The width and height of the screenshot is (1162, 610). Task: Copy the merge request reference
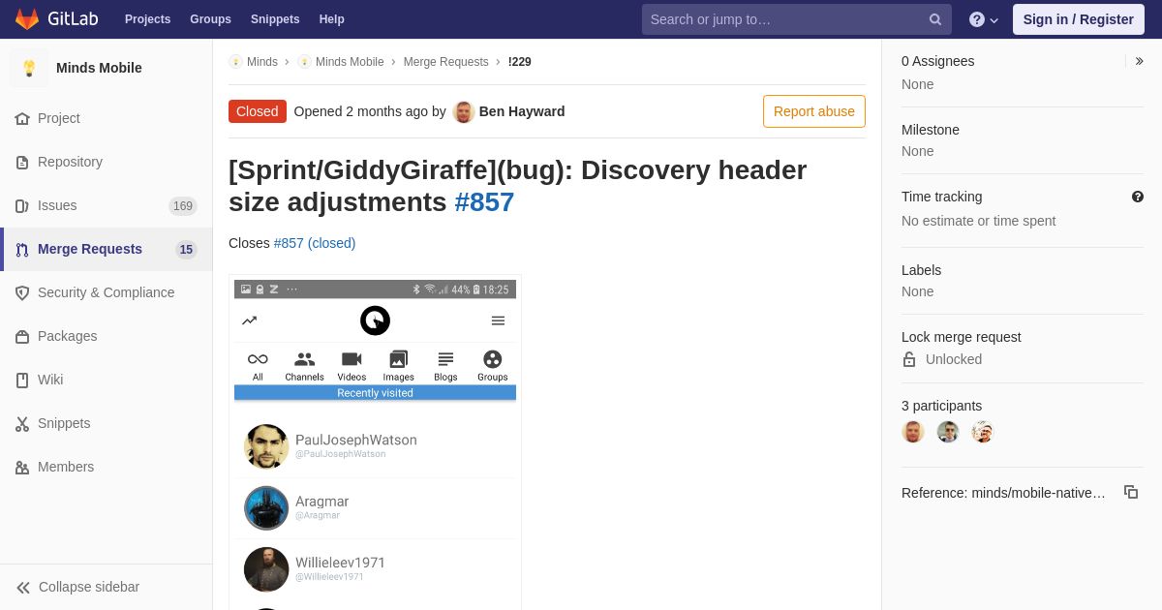tap(1131, 492)
